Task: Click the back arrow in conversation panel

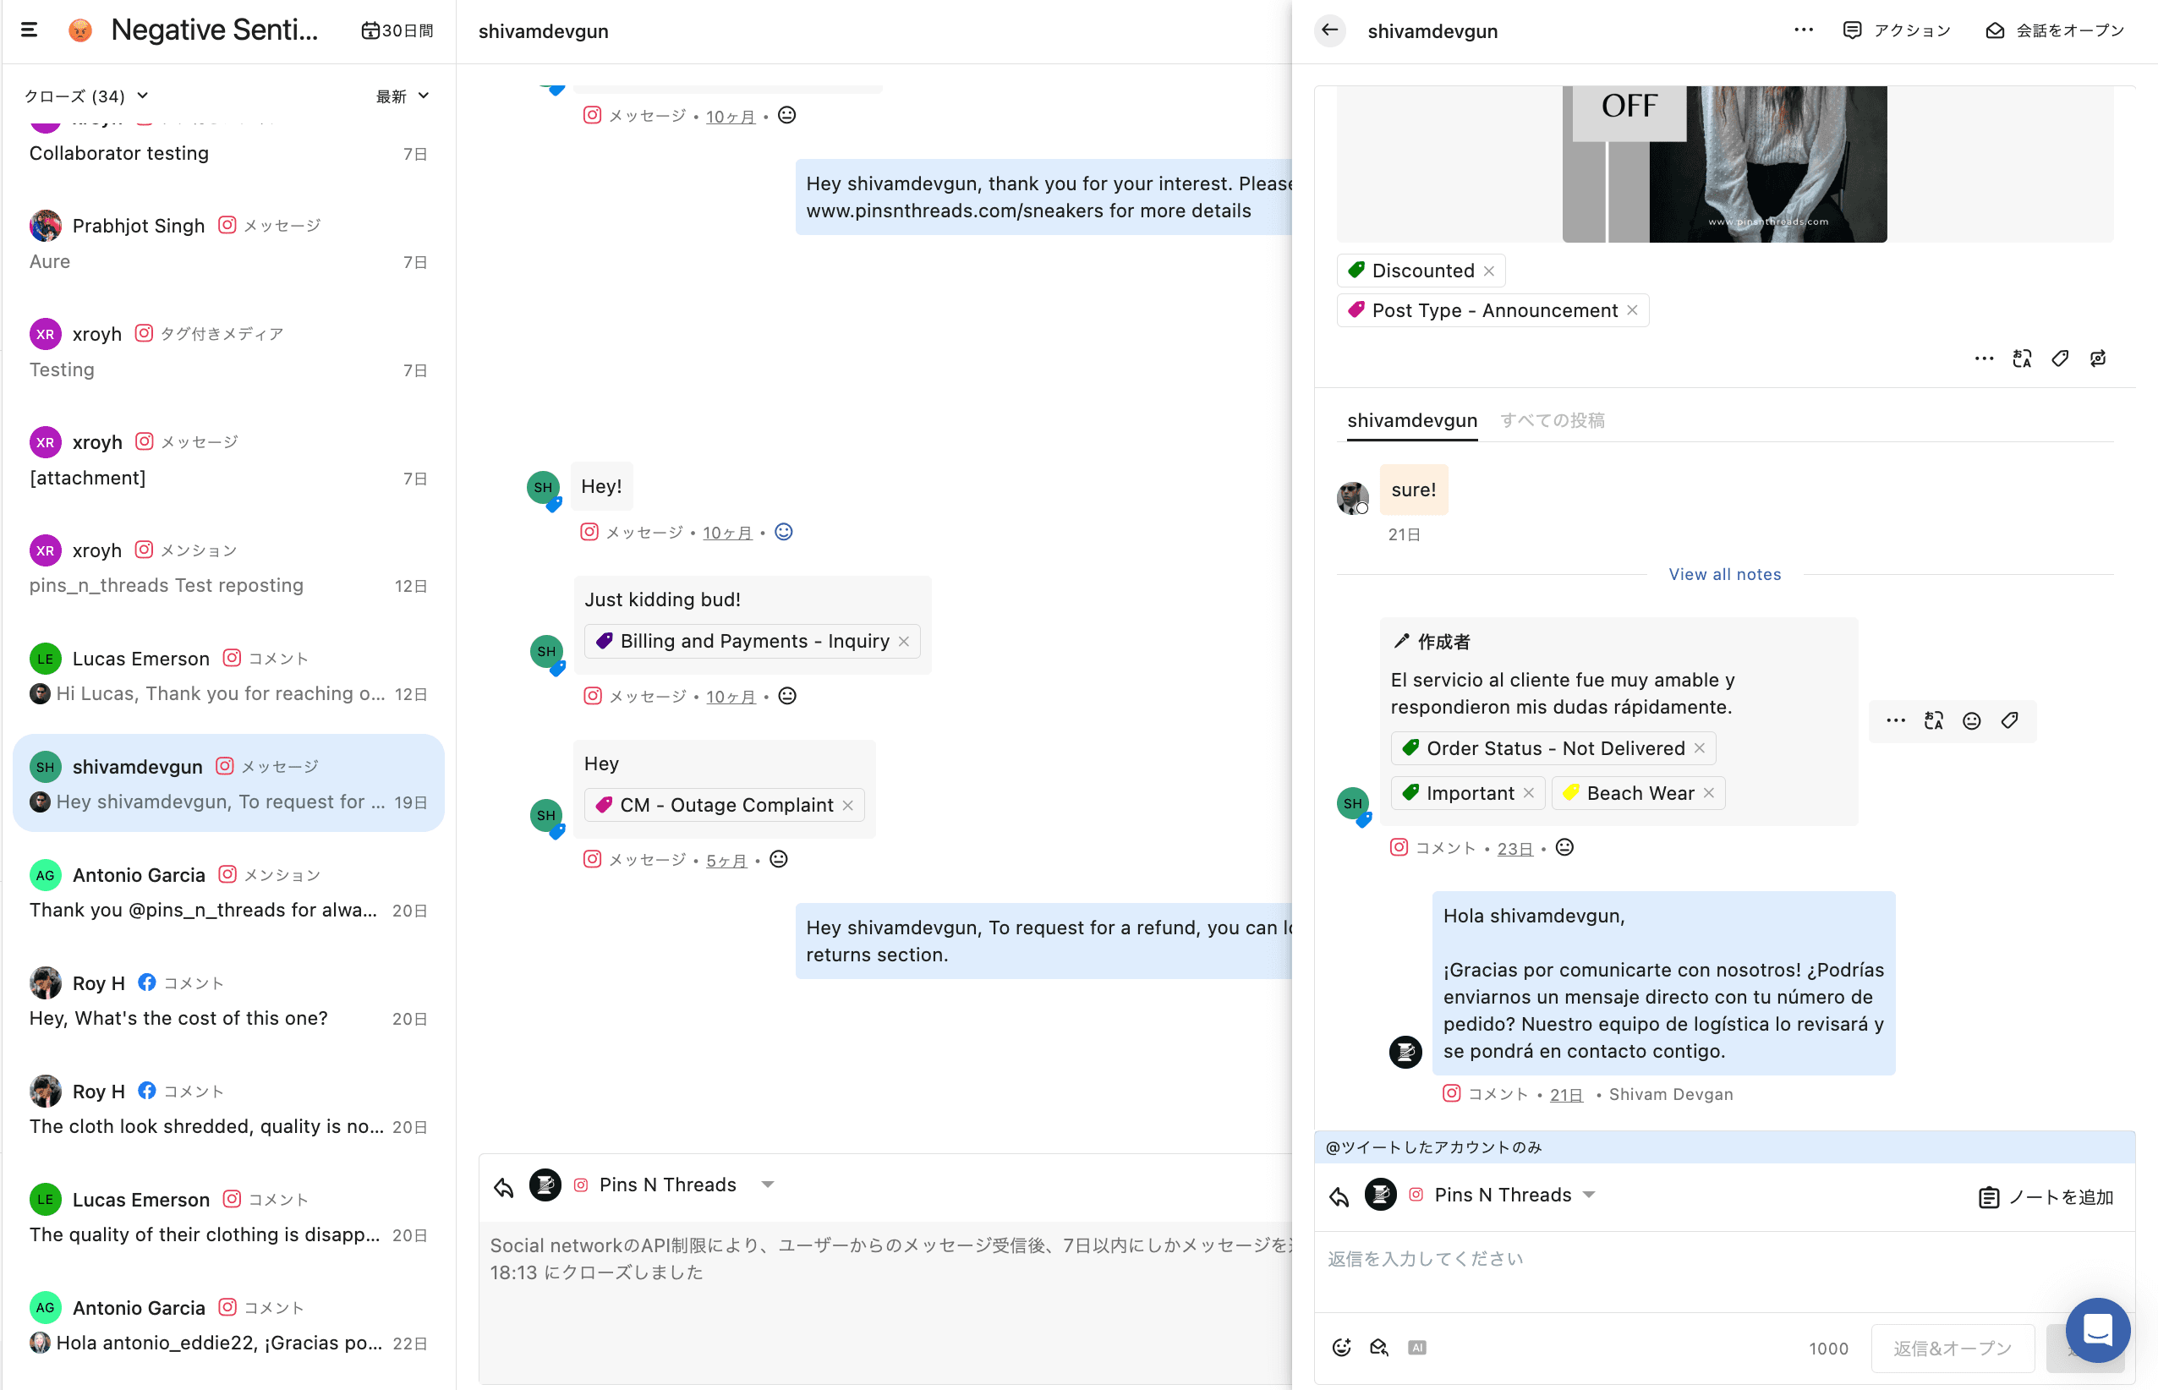Action: pyautogui.click(x=1329, y=30)
